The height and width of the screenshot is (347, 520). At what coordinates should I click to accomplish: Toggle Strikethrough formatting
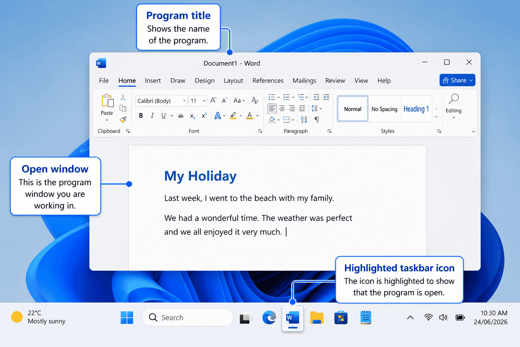(181, 116)
